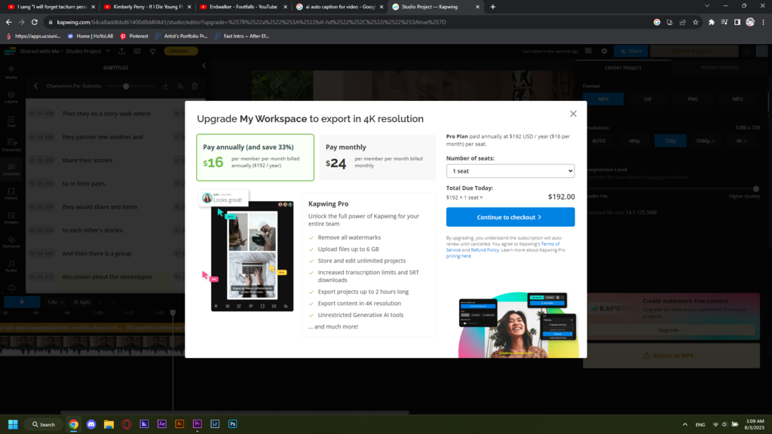Delete subtitles trash icon
772x434 pixels.
(x=195, y=86)
